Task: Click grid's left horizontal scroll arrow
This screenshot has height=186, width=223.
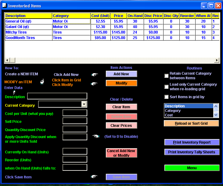Action: pyautogui.click(x=7, y=60)
